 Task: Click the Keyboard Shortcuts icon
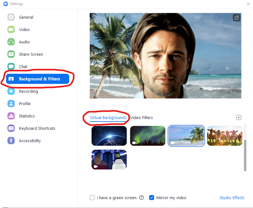tap(11, 128)
